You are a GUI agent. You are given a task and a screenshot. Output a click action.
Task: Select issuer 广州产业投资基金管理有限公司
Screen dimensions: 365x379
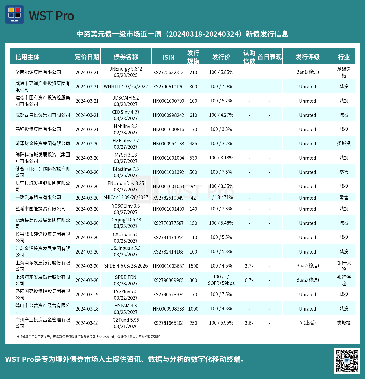pyautogui.click(x=43, y=323)
